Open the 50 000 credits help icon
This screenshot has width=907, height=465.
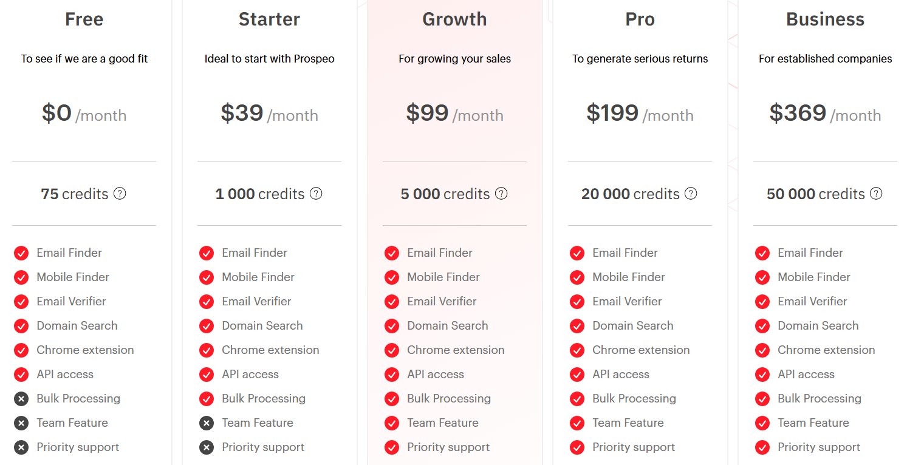click(876, 194)
